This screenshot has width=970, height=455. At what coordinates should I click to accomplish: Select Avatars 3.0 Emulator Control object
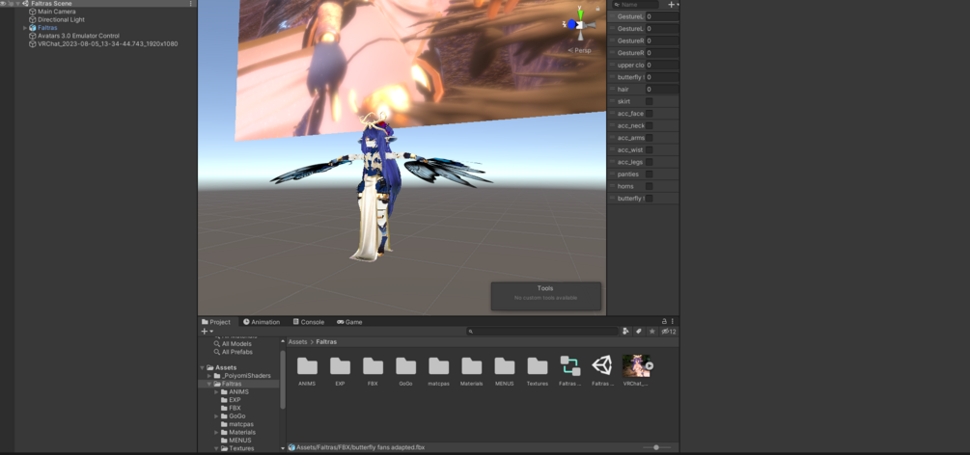coord(78,36)
